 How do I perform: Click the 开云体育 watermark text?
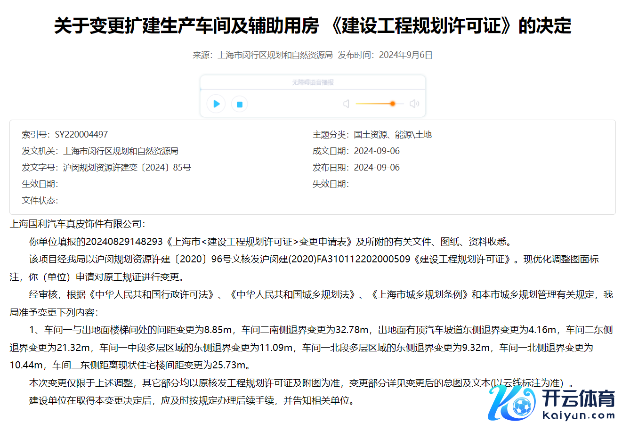click(x=578, y=398)
